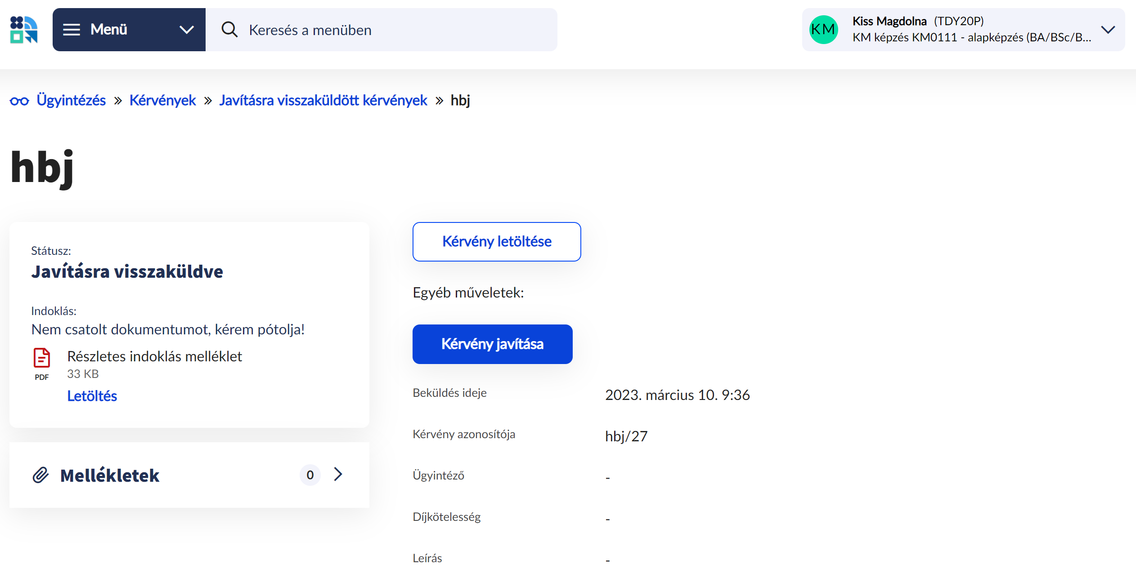Click the paperclip icon next to Mellékletek
Screen dimensions: 1136x573
pyautogui.click(x=41, y=475)
